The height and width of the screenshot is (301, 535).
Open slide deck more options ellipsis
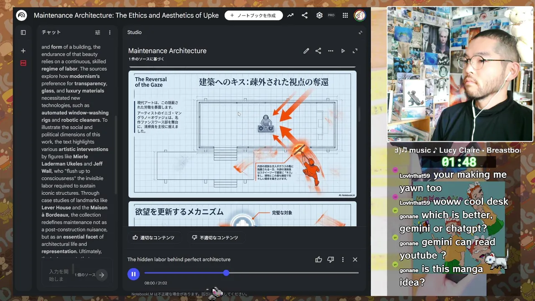(331, 51)
